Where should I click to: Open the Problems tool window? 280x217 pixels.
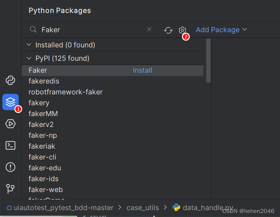[x=10, y=167]
